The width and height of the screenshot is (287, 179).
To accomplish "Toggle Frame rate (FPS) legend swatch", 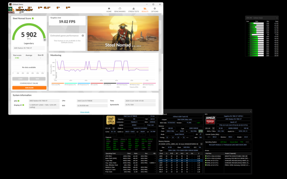I will click(58, 83).
